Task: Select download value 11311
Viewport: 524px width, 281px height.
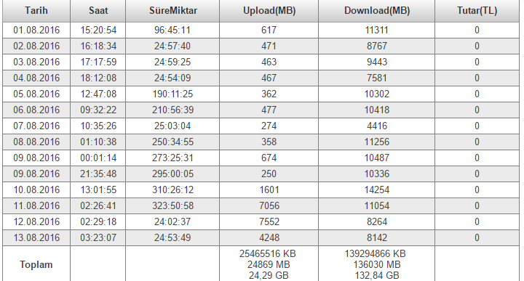Action: click(x=377, y=30)
